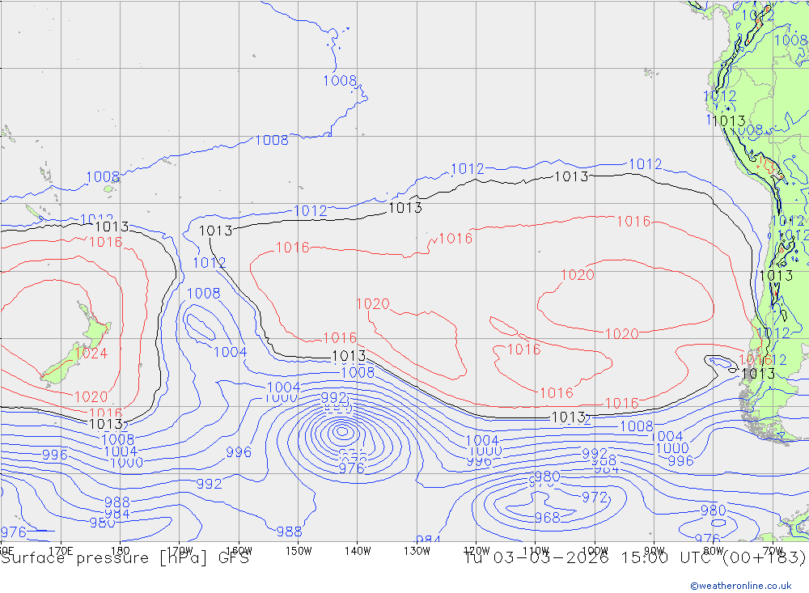This screenshot has width=809, height=593.
Task: Open the weatheronline.co.uk copyright link
Action: click(x=741, y=586)
